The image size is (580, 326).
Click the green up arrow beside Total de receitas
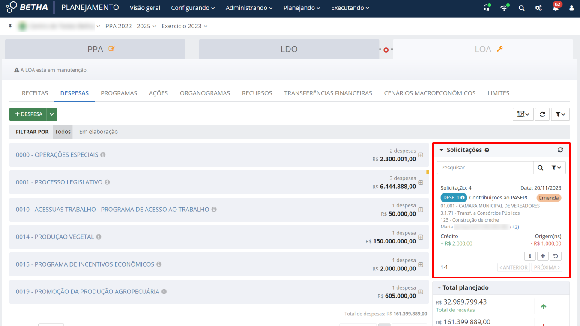[x=544, y=306]
